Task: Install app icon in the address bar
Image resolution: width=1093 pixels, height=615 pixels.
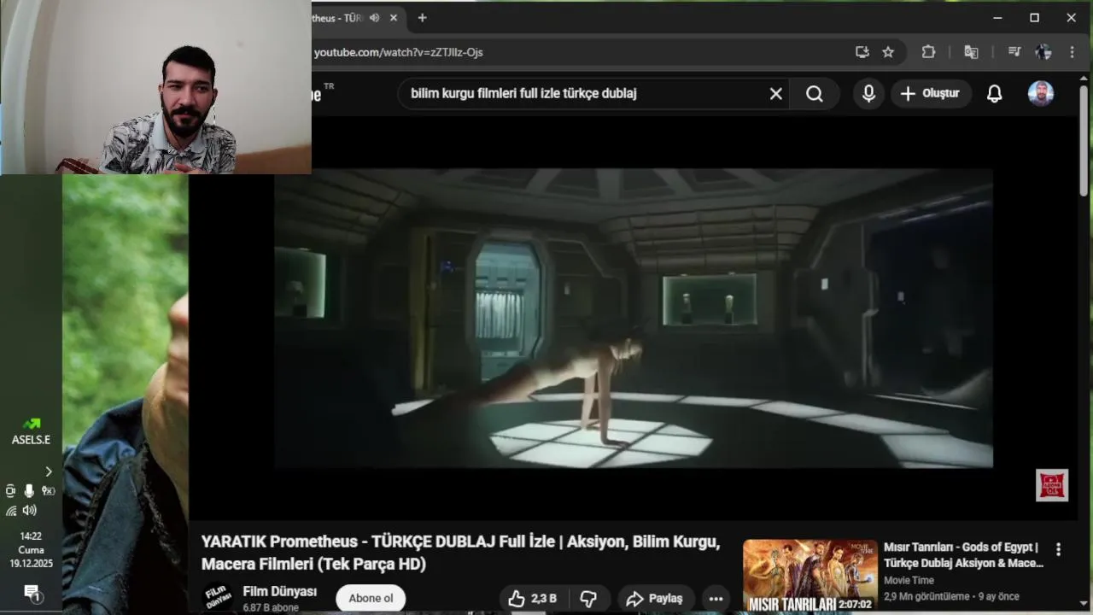Action: [x=862, y=52]
